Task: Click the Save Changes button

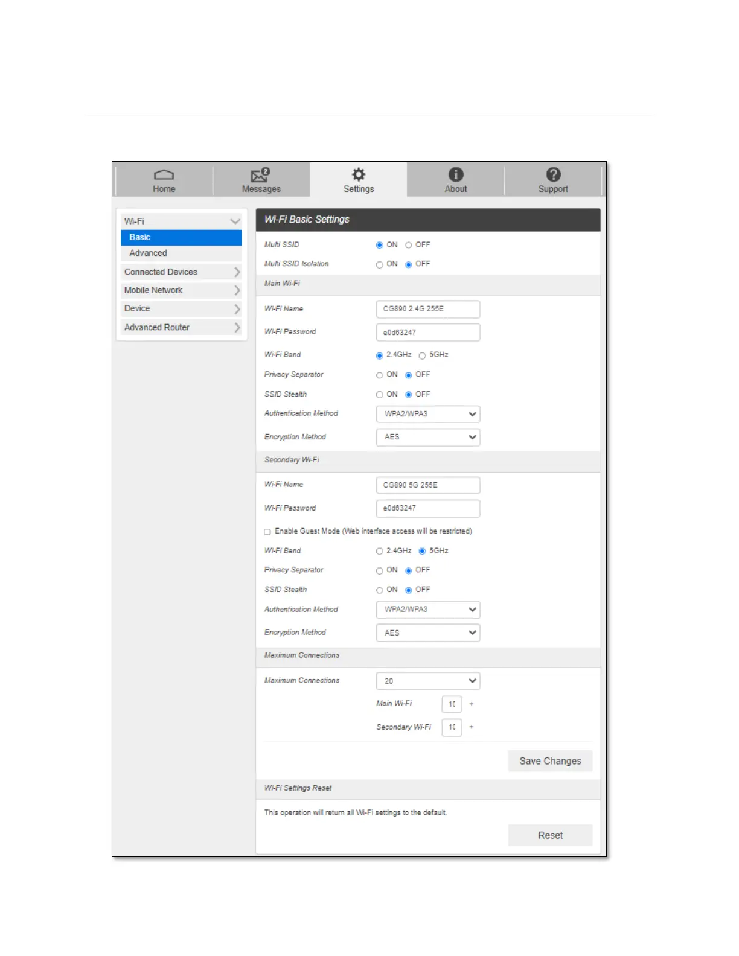Action: [550, 761]
